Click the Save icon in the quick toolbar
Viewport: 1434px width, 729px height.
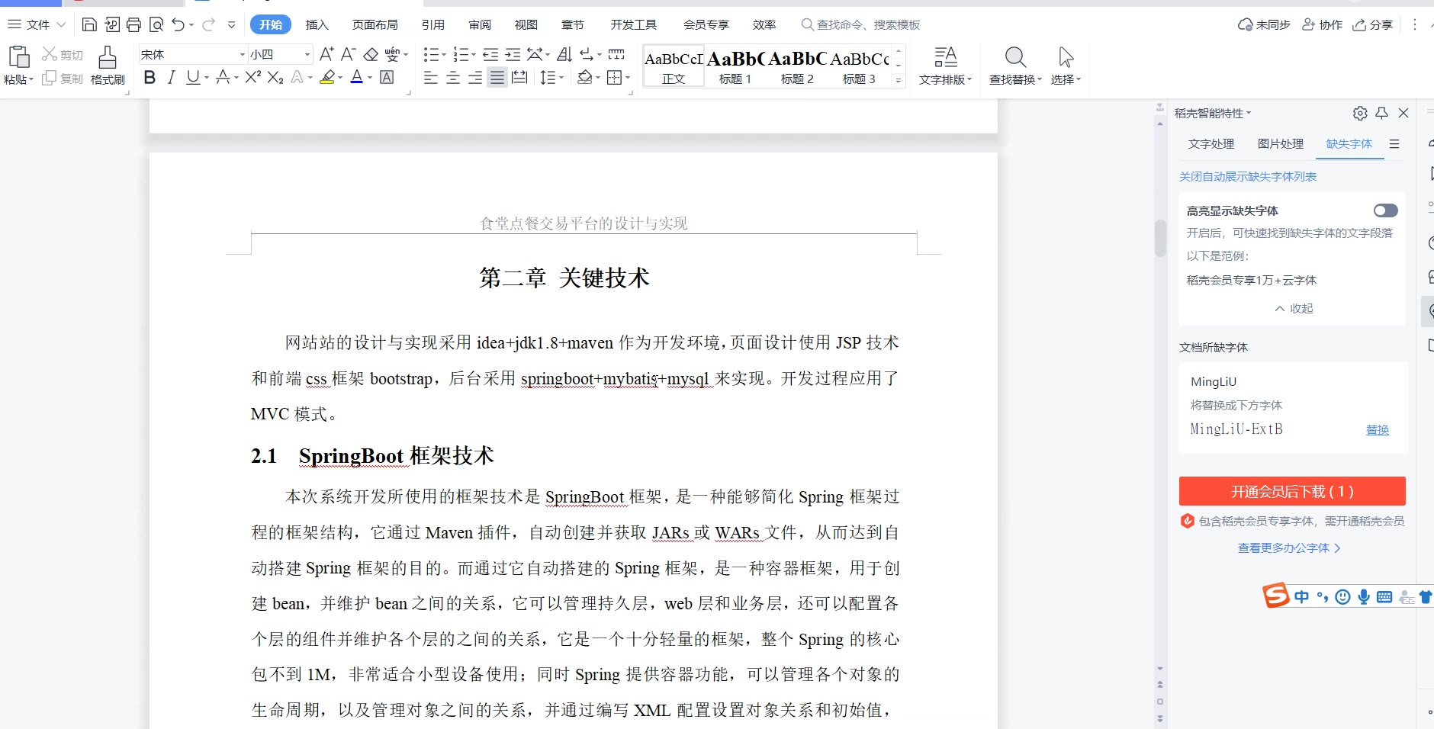89,24
